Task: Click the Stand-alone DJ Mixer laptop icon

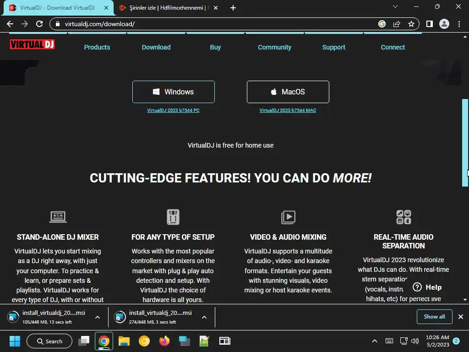Action: tap(58, 217)
